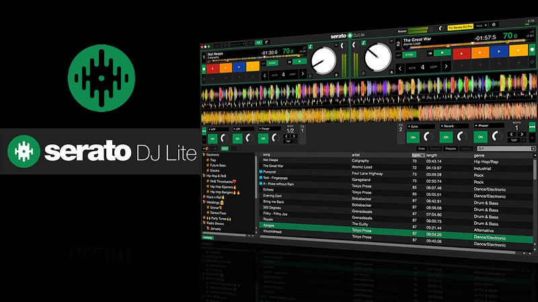
Task: Click Try Serato DJ Pro button
Action: tap(461, 27)
